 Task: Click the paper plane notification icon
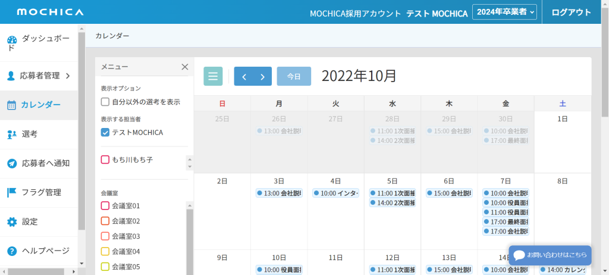coord(11,164)
